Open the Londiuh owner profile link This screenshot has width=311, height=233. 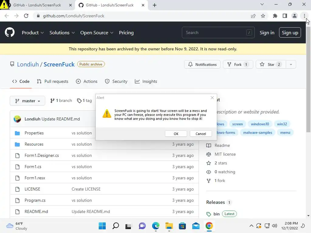coord(28,64)
